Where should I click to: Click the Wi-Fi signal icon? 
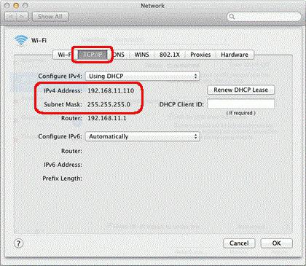[x=21, y=40]
